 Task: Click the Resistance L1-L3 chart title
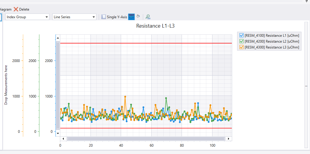(155, 26)
